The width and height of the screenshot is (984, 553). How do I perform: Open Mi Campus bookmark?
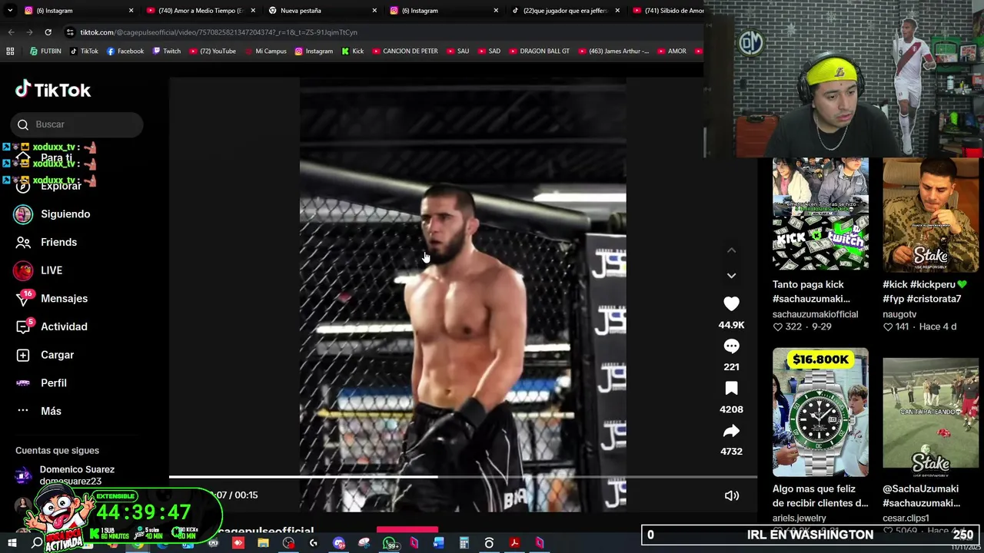(x=264, y=51)
